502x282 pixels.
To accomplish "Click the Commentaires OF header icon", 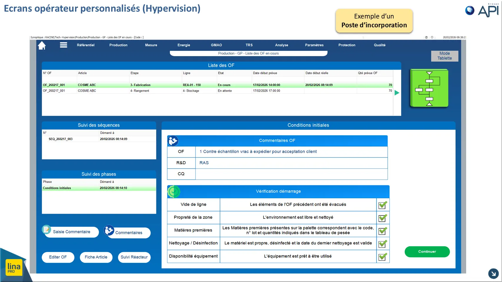I will [x=173, y=141].
